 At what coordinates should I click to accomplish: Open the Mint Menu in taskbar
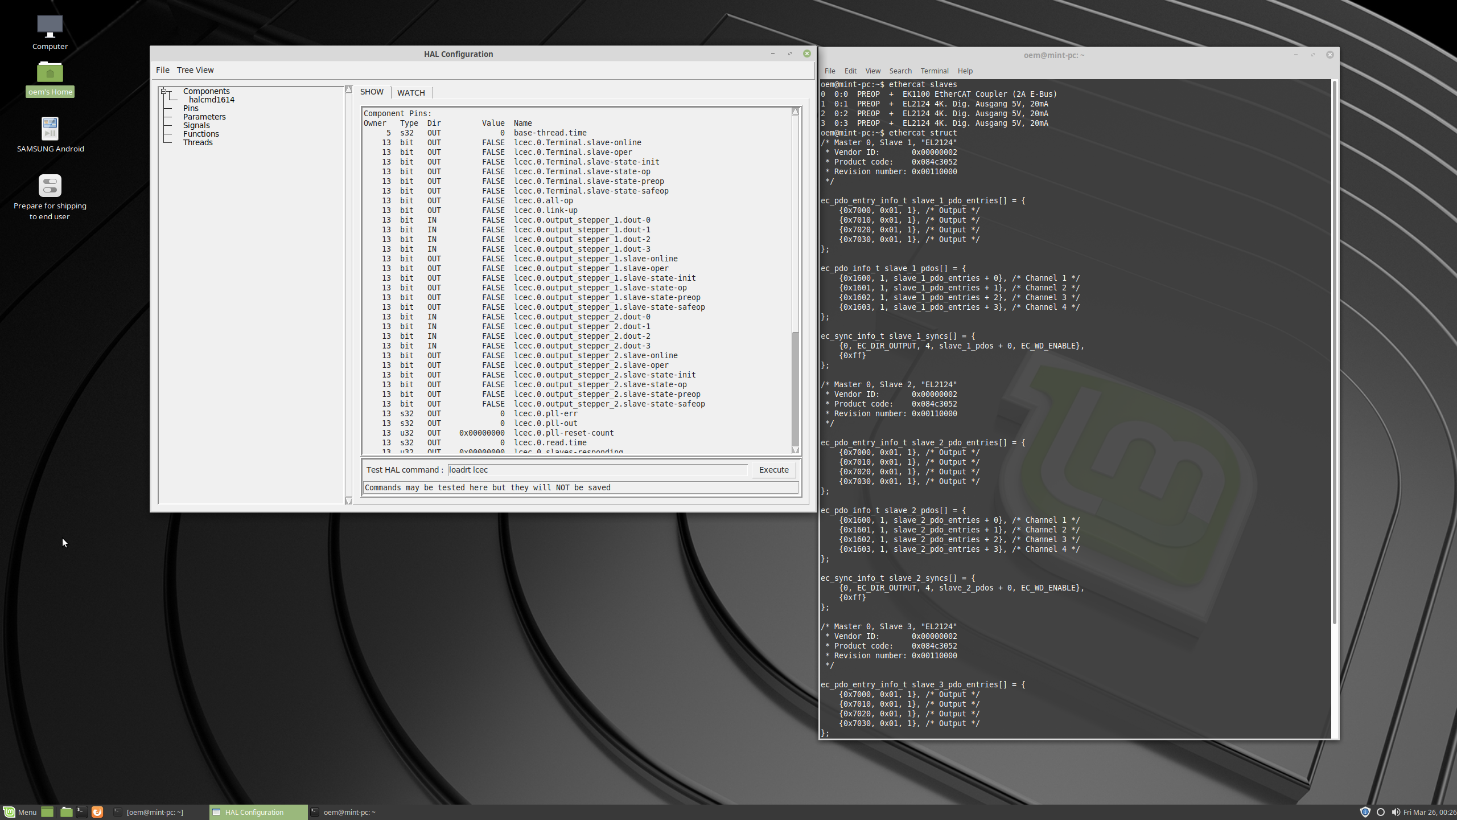(20, 812)
